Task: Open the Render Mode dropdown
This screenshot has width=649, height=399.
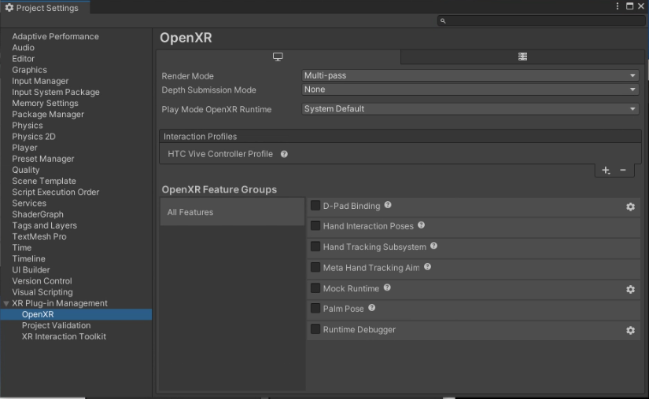Action: (x=470, y=75)
